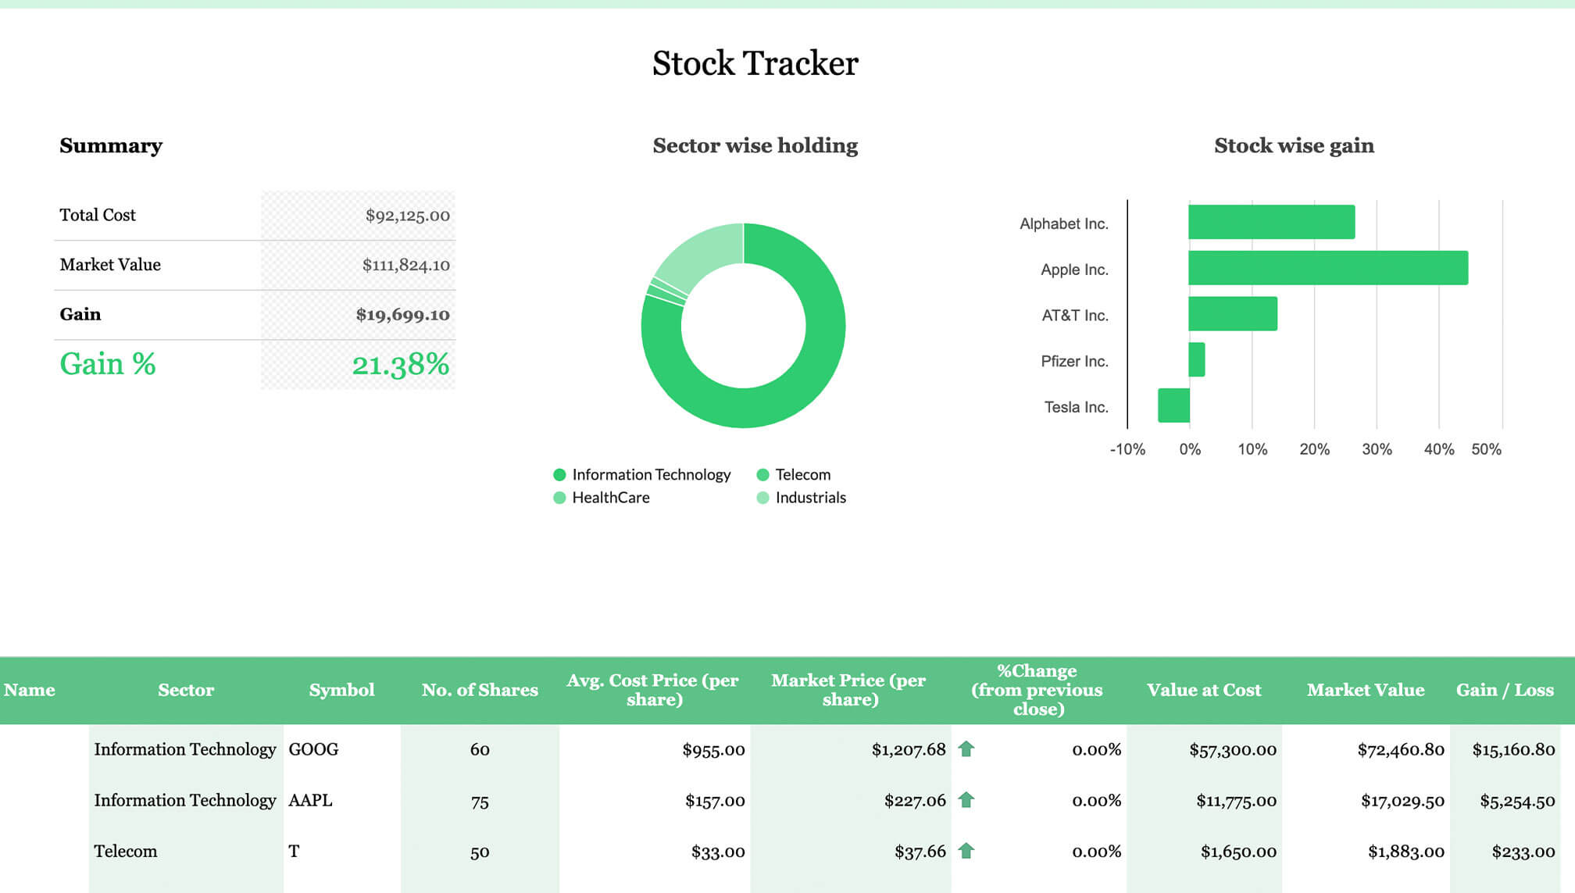Click the Industrials legend dot
Screen dimensions: 1575x893
click(x=762, y=498)
